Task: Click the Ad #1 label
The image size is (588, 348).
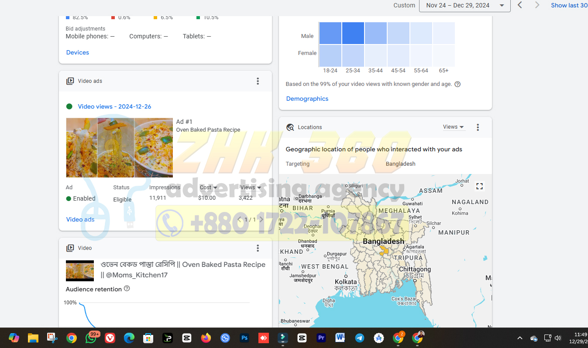Action: pos(184,122)
